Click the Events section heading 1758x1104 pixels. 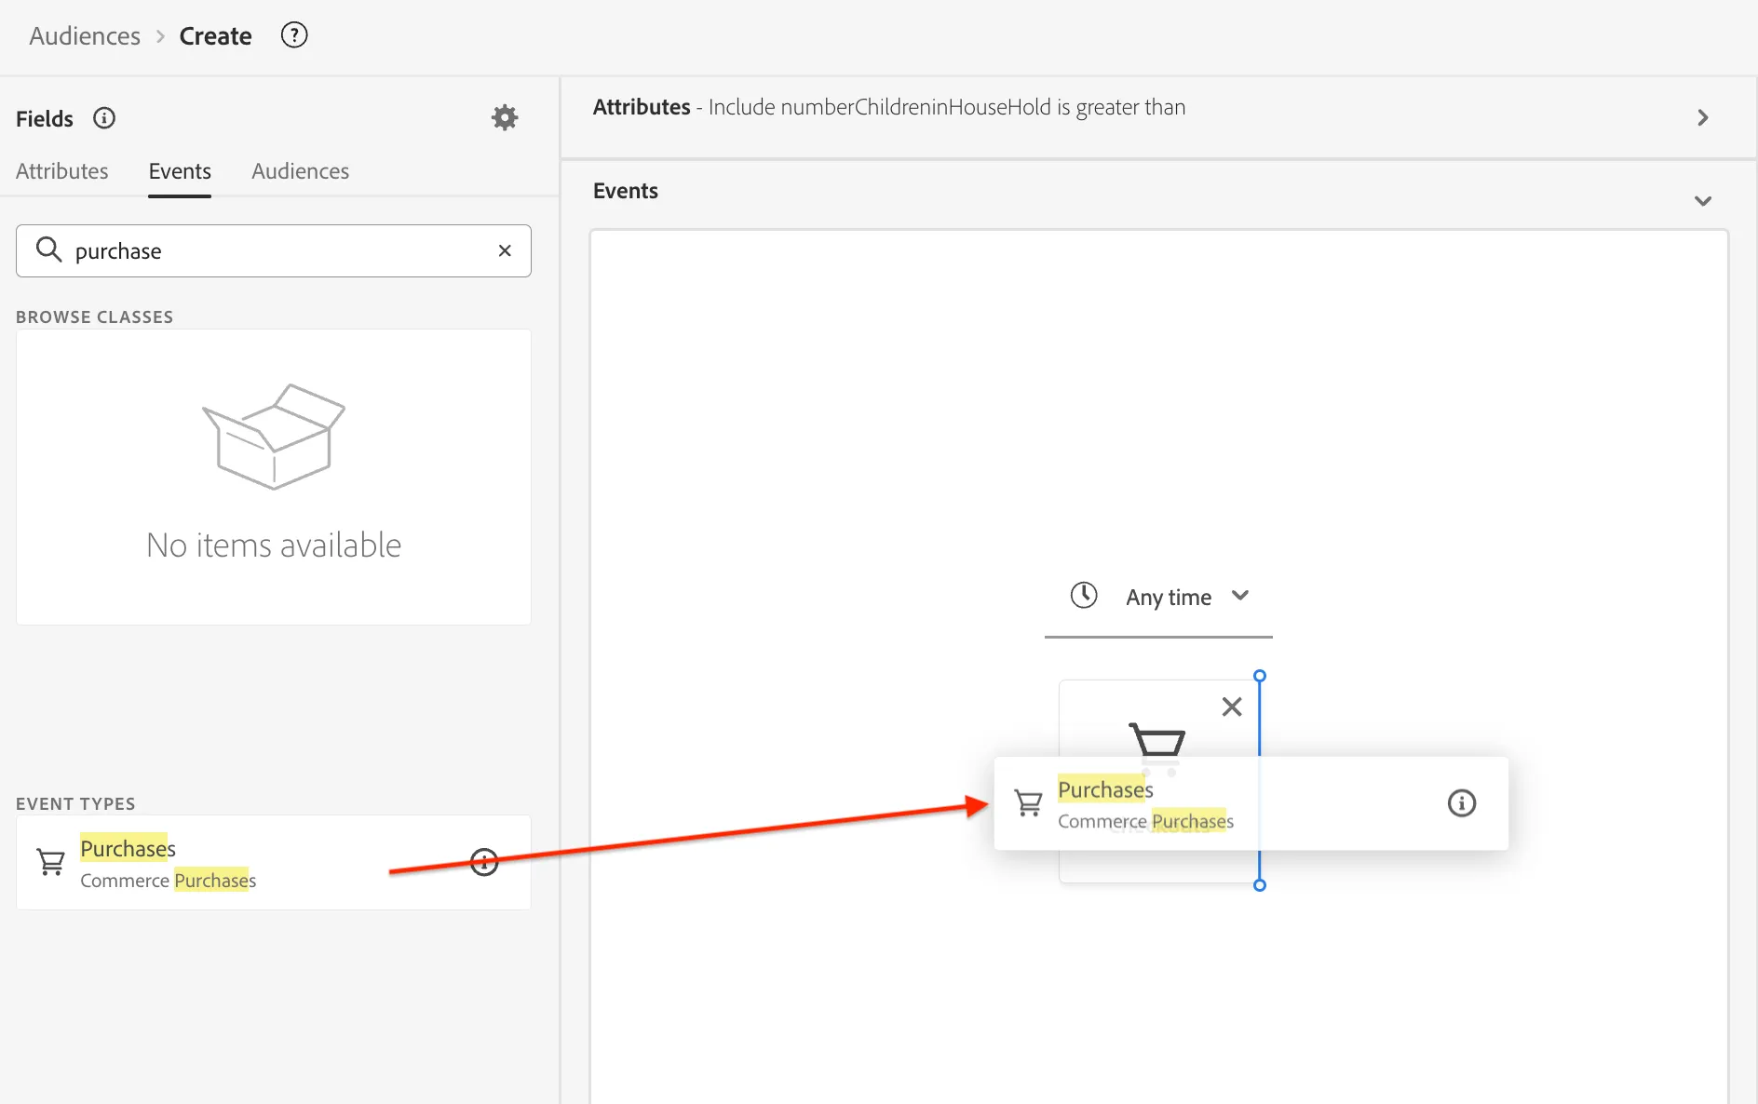(x=626, y=191)
